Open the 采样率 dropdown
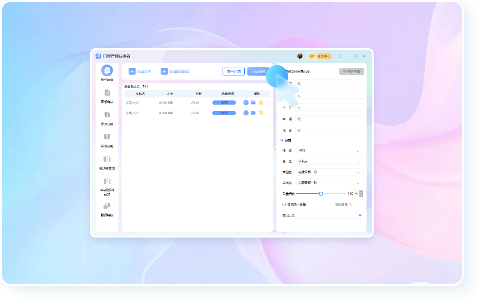This screenshot has width=478, height=300. point(330,183)
